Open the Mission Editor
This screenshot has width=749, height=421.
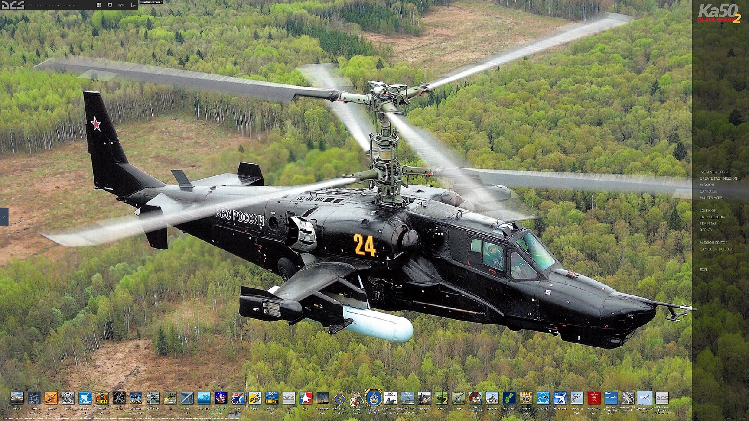[713, 243]
